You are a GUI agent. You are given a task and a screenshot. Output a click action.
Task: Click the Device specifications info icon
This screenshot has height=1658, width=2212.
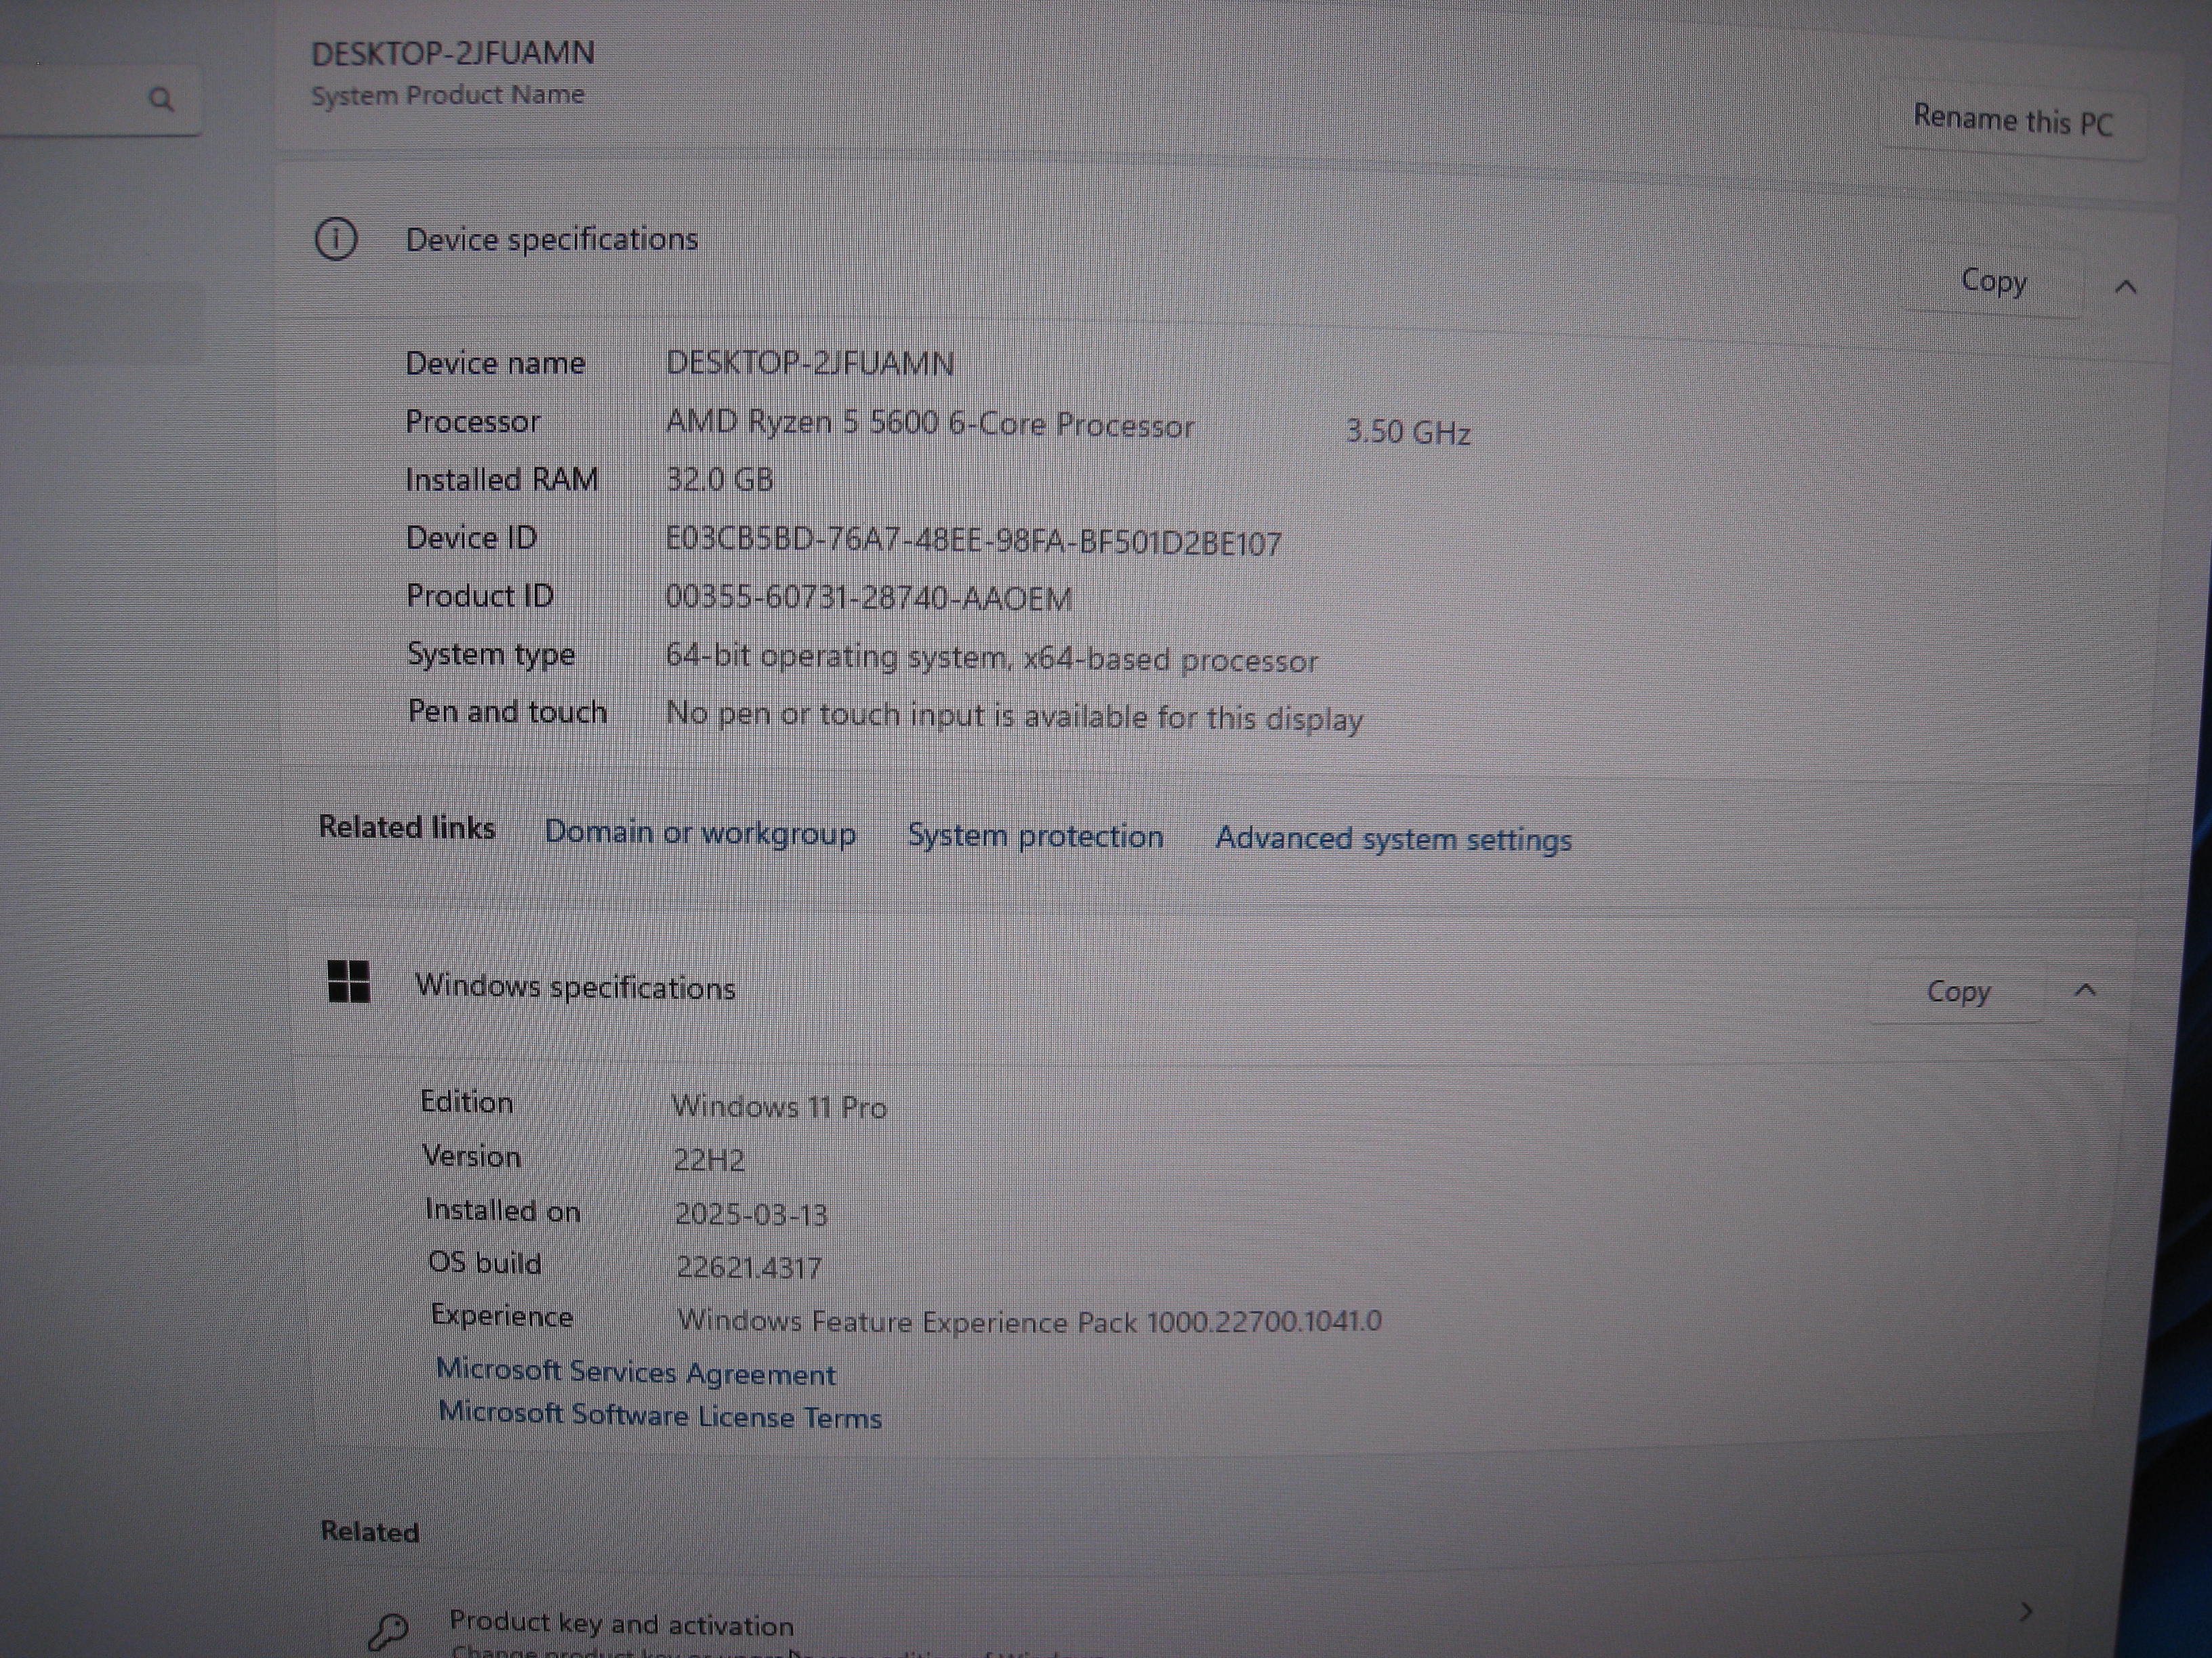pyautogui.click(x=336, y=240)
